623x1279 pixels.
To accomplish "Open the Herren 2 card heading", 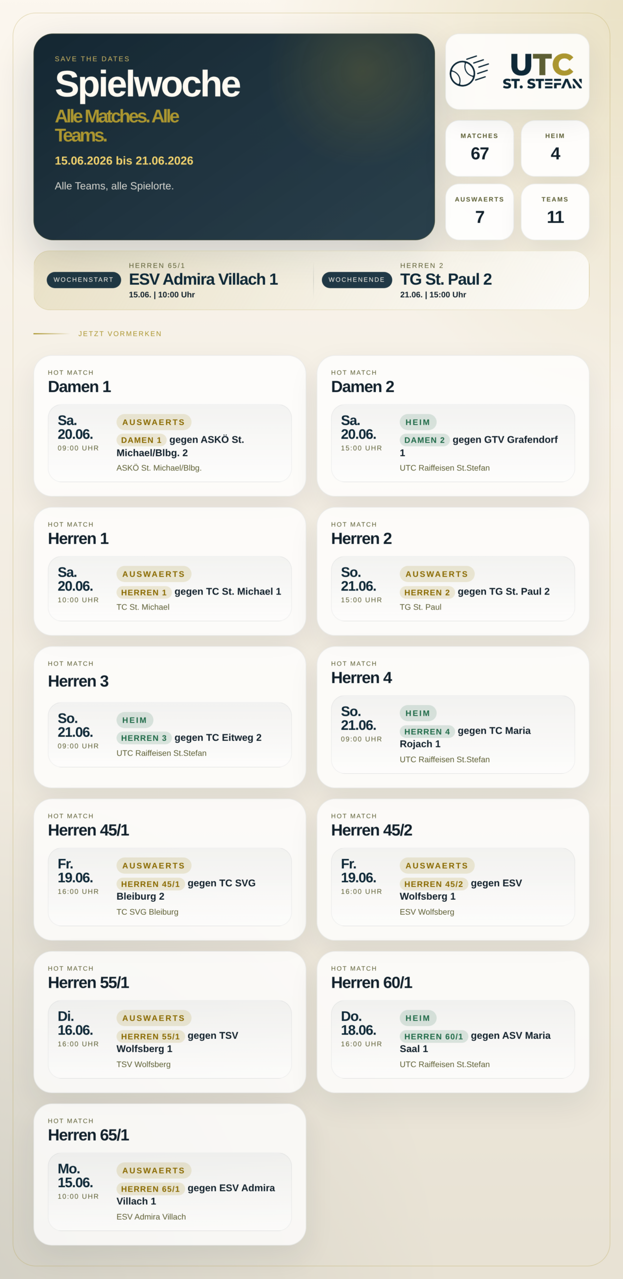I will click(x=361, y=539).
